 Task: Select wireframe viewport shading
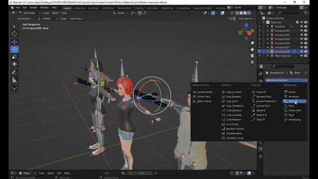click(237, 13)
